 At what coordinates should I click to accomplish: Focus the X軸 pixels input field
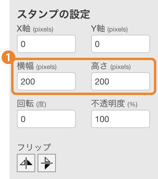(x=46, y=44)
